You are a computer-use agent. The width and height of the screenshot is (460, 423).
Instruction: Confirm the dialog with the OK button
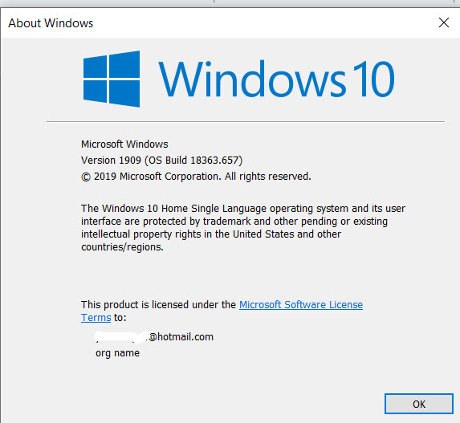click(x=418, y=404)
